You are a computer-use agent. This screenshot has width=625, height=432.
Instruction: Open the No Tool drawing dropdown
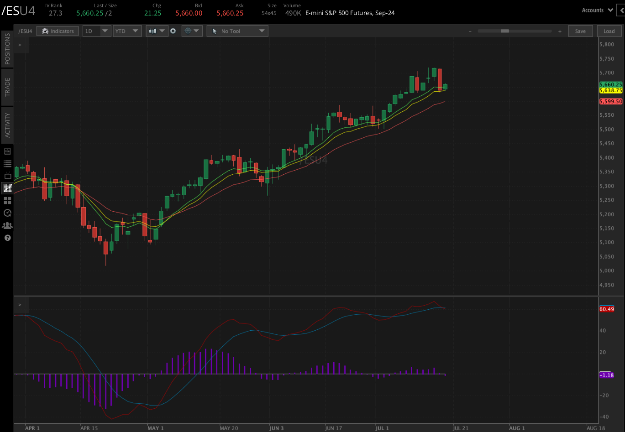(x=237, y=31)
